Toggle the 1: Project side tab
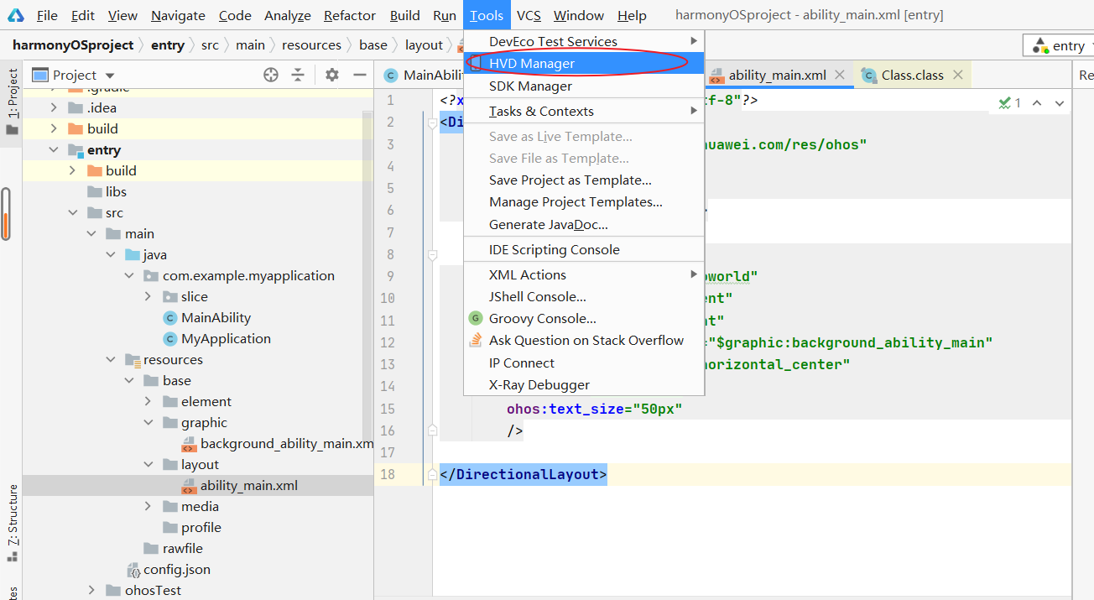 click(x=12, y=103)
